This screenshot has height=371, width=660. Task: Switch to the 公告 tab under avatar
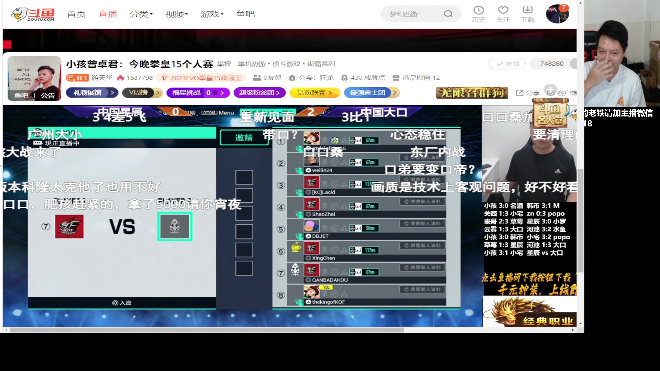[48, 95]
